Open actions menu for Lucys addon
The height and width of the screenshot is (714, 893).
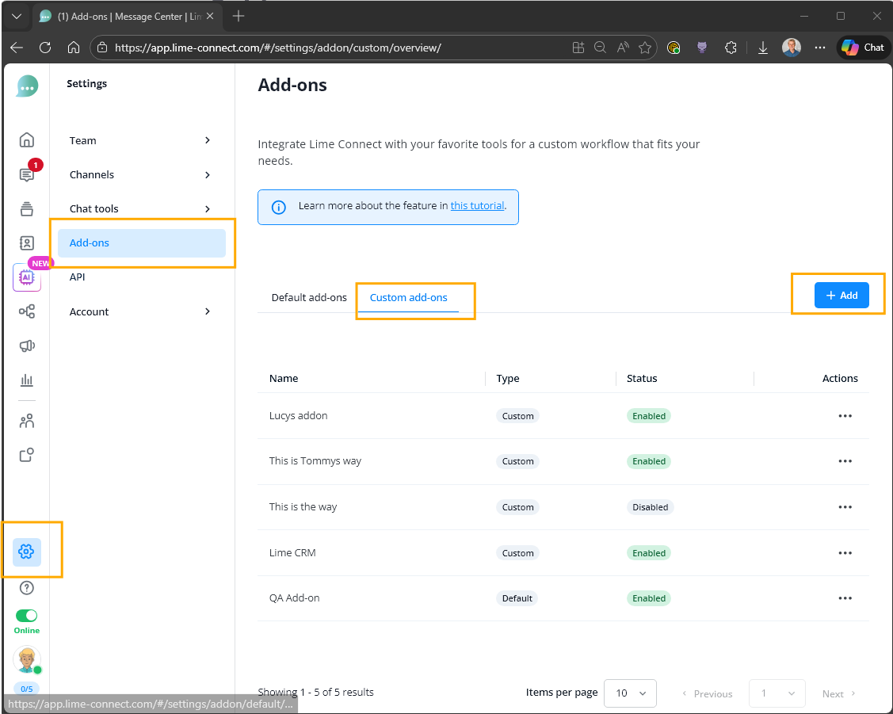coord(845,415)
